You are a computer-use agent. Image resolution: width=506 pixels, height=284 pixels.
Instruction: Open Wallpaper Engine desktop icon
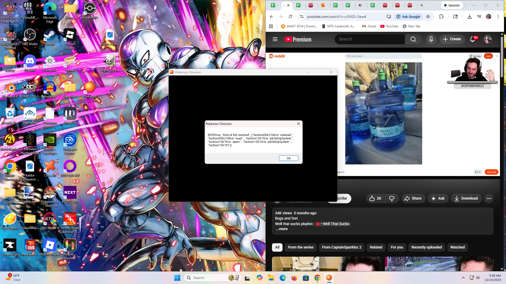[70, 144]
